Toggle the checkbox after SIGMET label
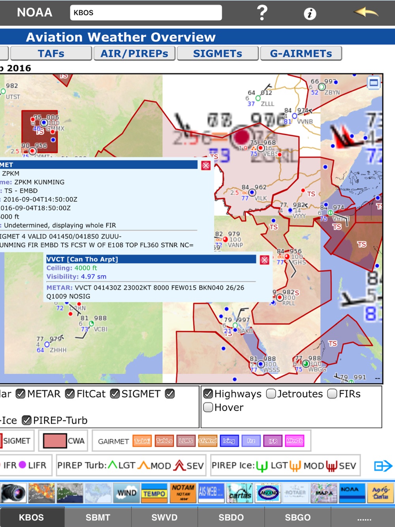Screen dimensions: 395x527 click(x=170, y=394)
